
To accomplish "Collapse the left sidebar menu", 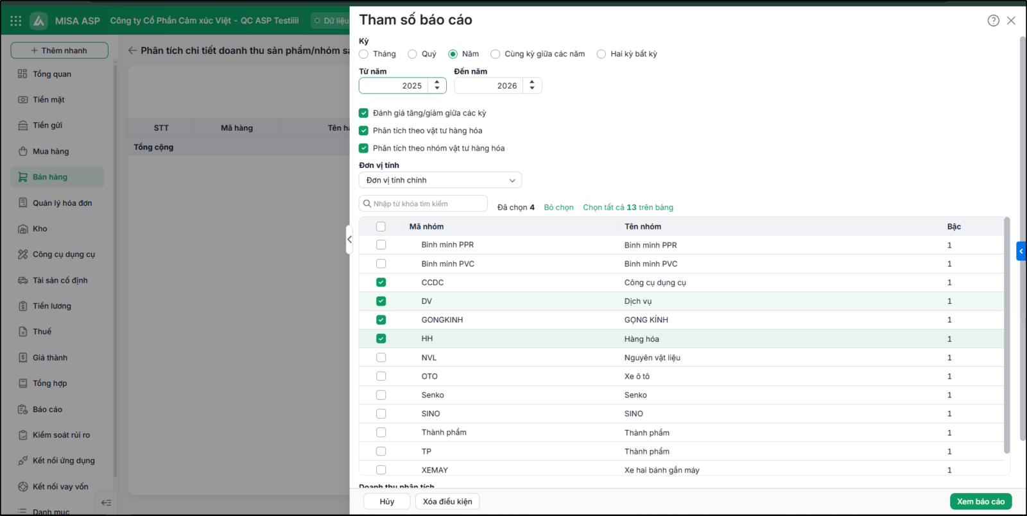I will coord(106,503).
